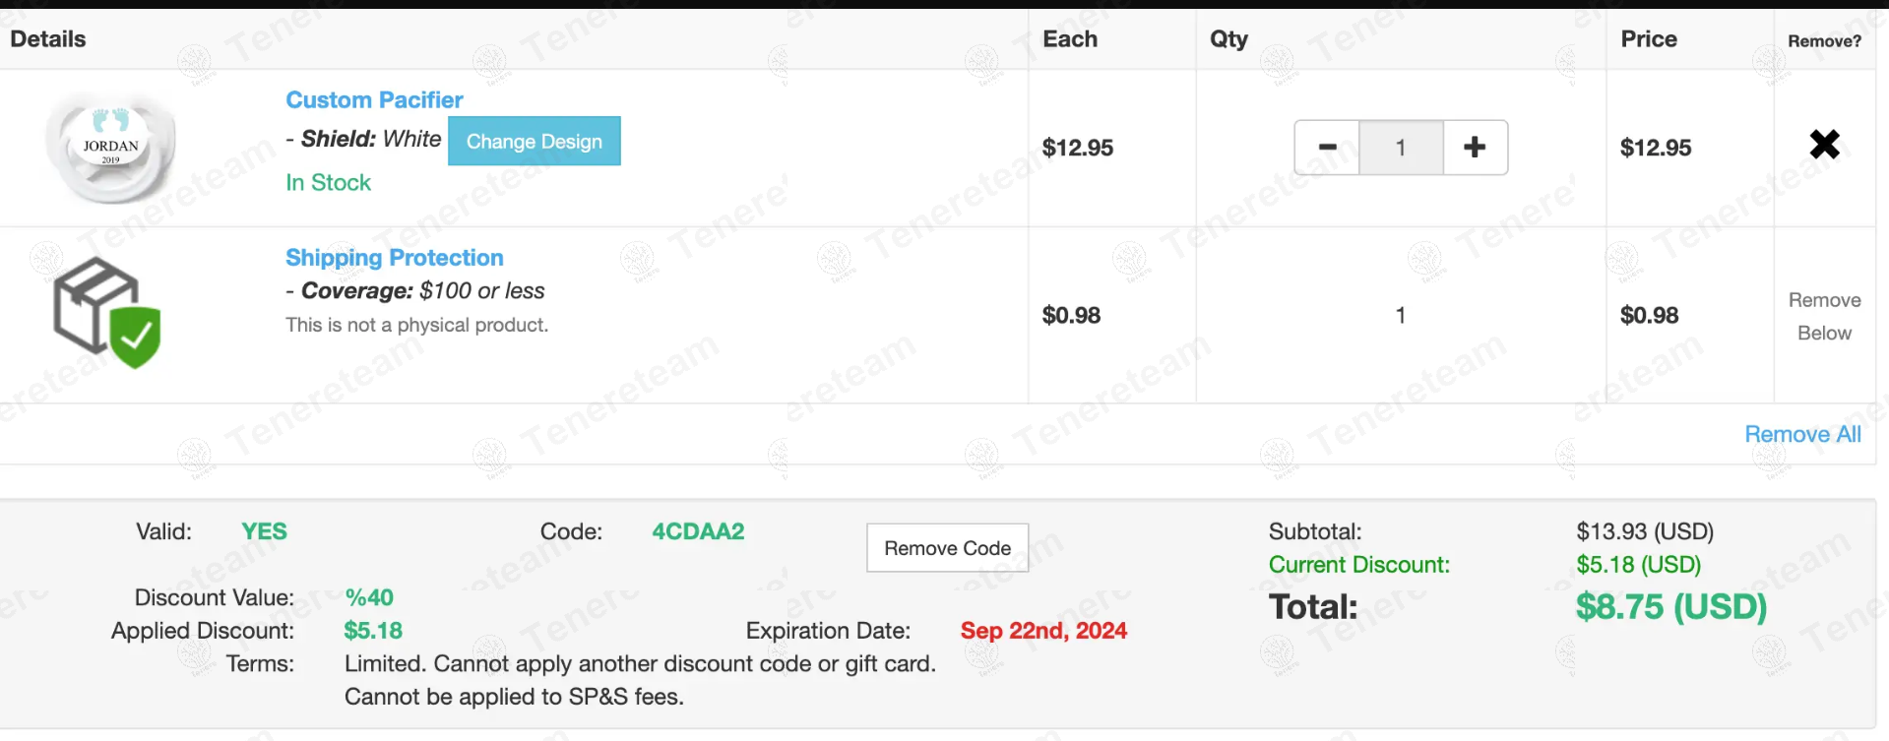Select the discount code 4CDAA2 text
The height and width of the screenshot is (741, 1889).
(698, 531)
